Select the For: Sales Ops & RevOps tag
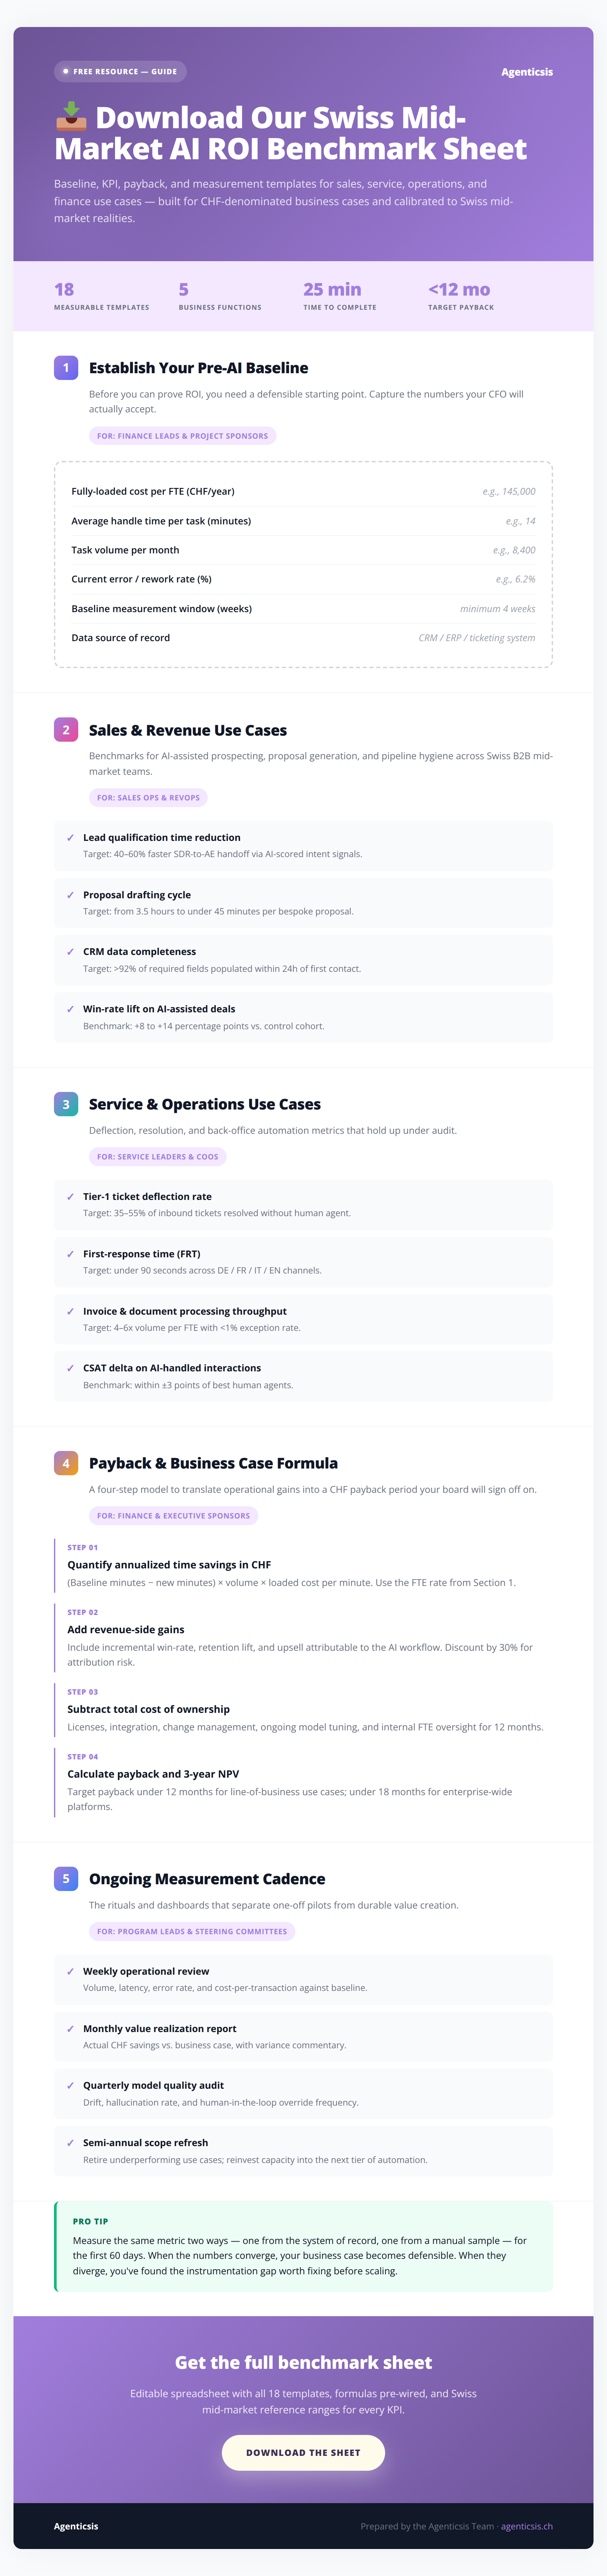Viewport: 607px width, 2576px height. (x=148, y=798)
